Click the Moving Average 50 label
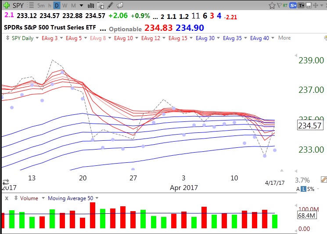The image size is (327, 234). tap(71, 198)
